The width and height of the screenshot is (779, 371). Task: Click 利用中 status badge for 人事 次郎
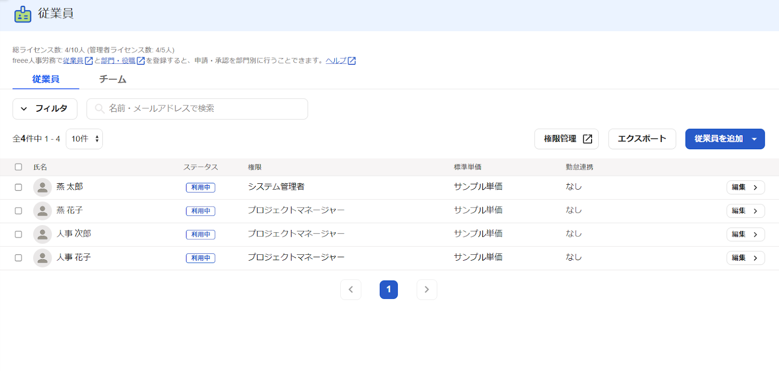201,234
